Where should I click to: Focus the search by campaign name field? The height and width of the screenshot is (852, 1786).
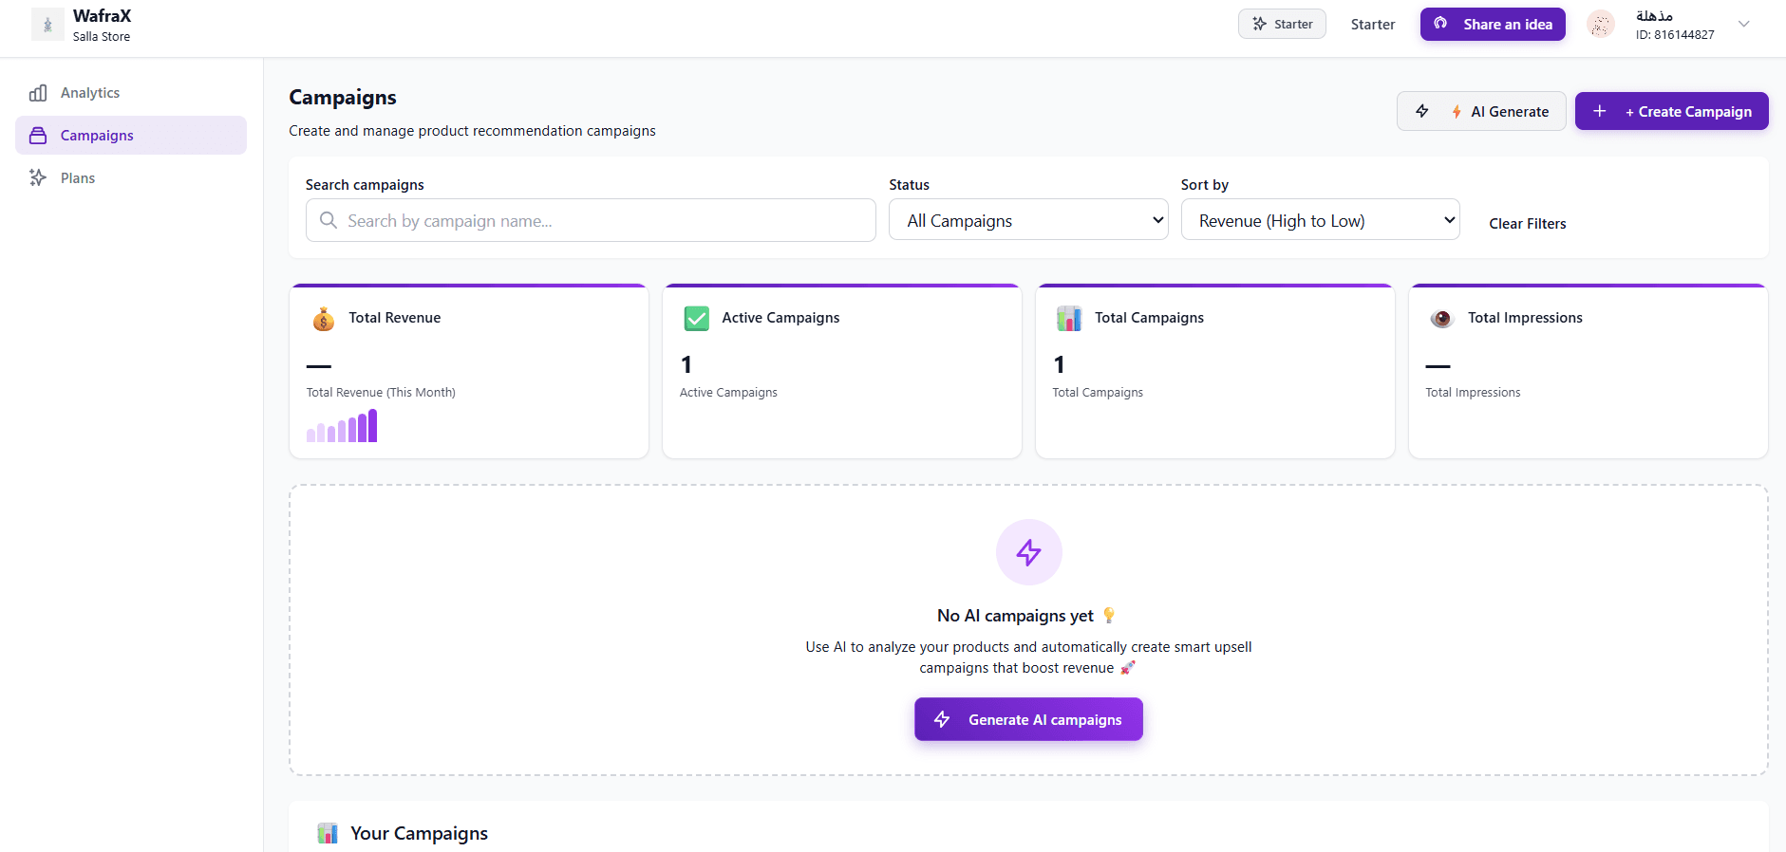click(591, 221)
